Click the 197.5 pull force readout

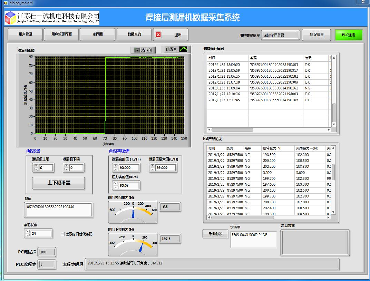(x=170, y=239)
